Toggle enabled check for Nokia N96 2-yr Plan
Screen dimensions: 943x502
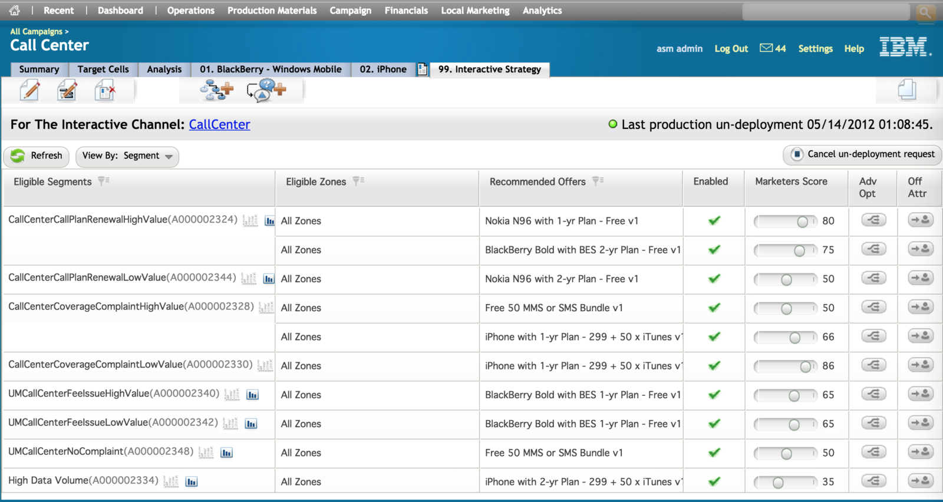pos(714,278)
